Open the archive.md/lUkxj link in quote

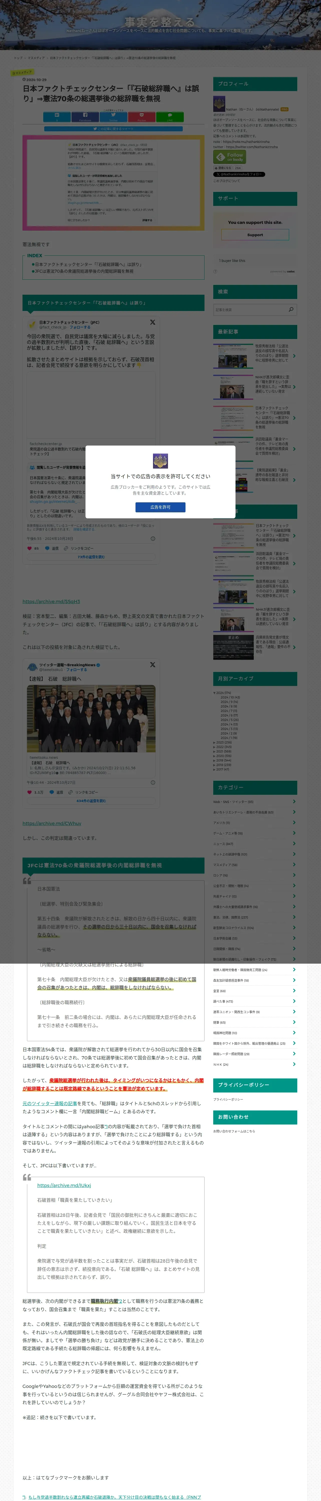point(64,1185)
